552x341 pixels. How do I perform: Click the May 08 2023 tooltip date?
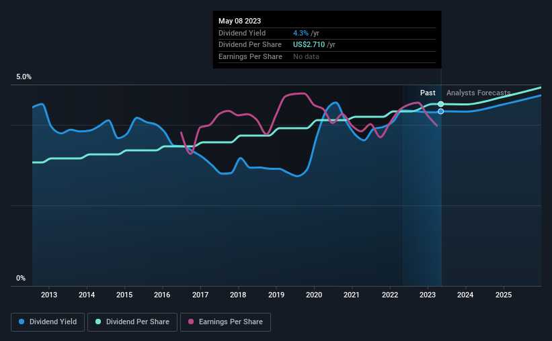click(x=240, y=21)
